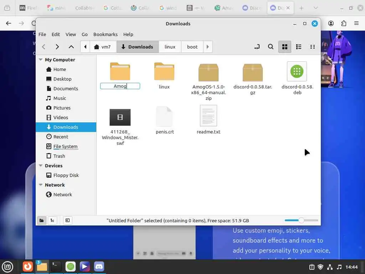Switch to icon view
Viewport: 365px width, 274px height.
coord(285,47)
